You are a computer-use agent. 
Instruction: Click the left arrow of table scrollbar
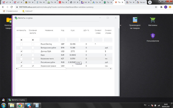point(17,69)
